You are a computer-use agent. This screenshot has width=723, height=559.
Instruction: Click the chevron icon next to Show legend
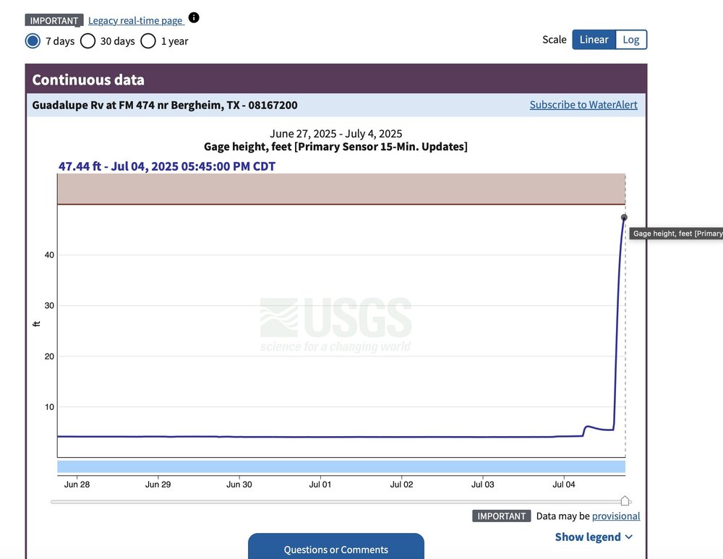[629, 537]
